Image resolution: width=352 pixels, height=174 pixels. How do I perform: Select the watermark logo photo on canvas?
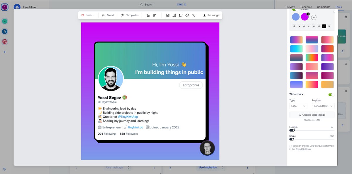tap(207, 148)
